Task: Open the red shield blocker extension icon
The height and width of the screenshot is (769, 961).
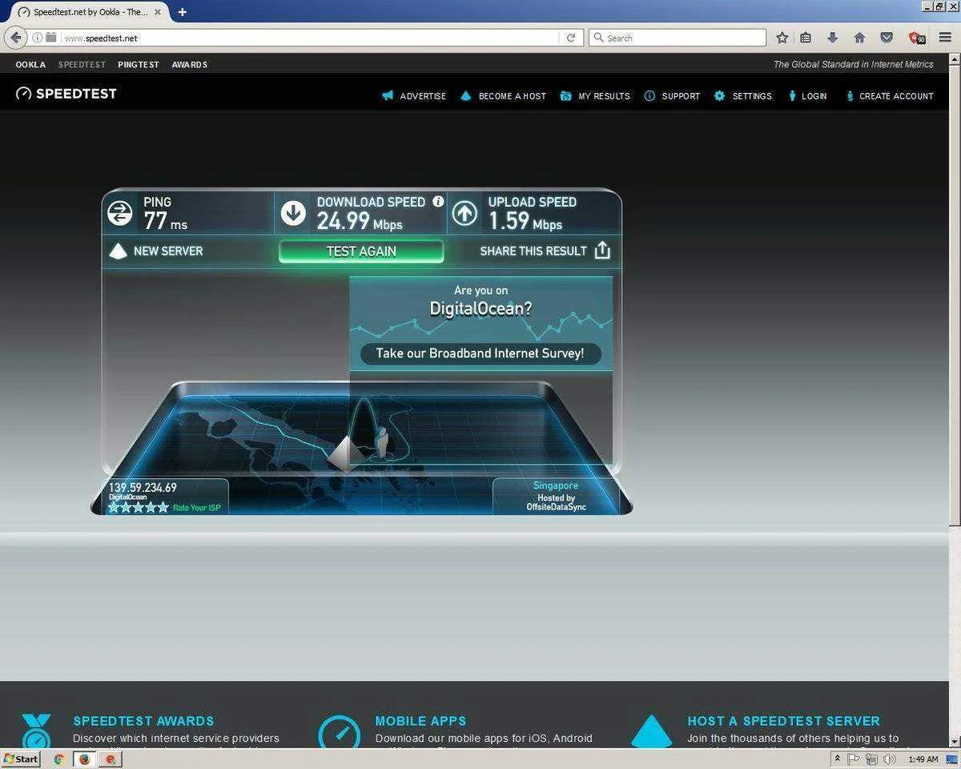Action: [x=916, y=38]
